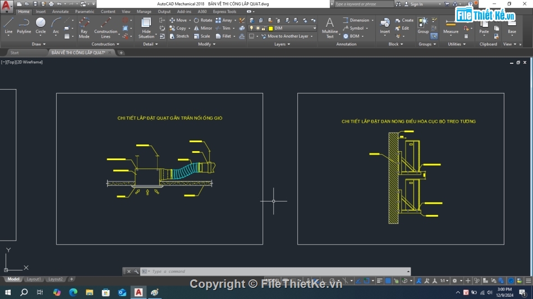Select the Mirror tool
This screenshot has width=533, height=299.
tap(203, 28)
